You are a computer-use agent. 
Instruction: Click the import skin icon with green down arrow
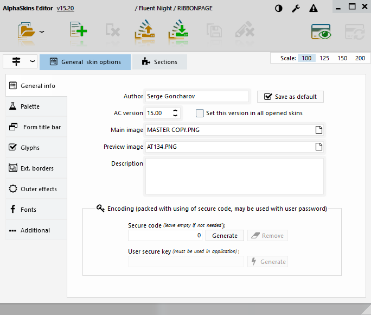pyautogui.click(x=178, y=29)
